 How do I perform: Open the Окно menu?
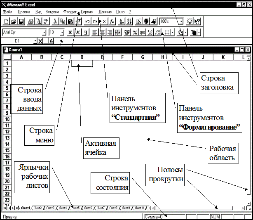point(120,12)
